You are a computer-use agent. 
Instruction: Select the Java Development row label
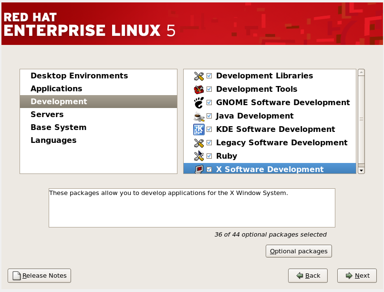255,116
